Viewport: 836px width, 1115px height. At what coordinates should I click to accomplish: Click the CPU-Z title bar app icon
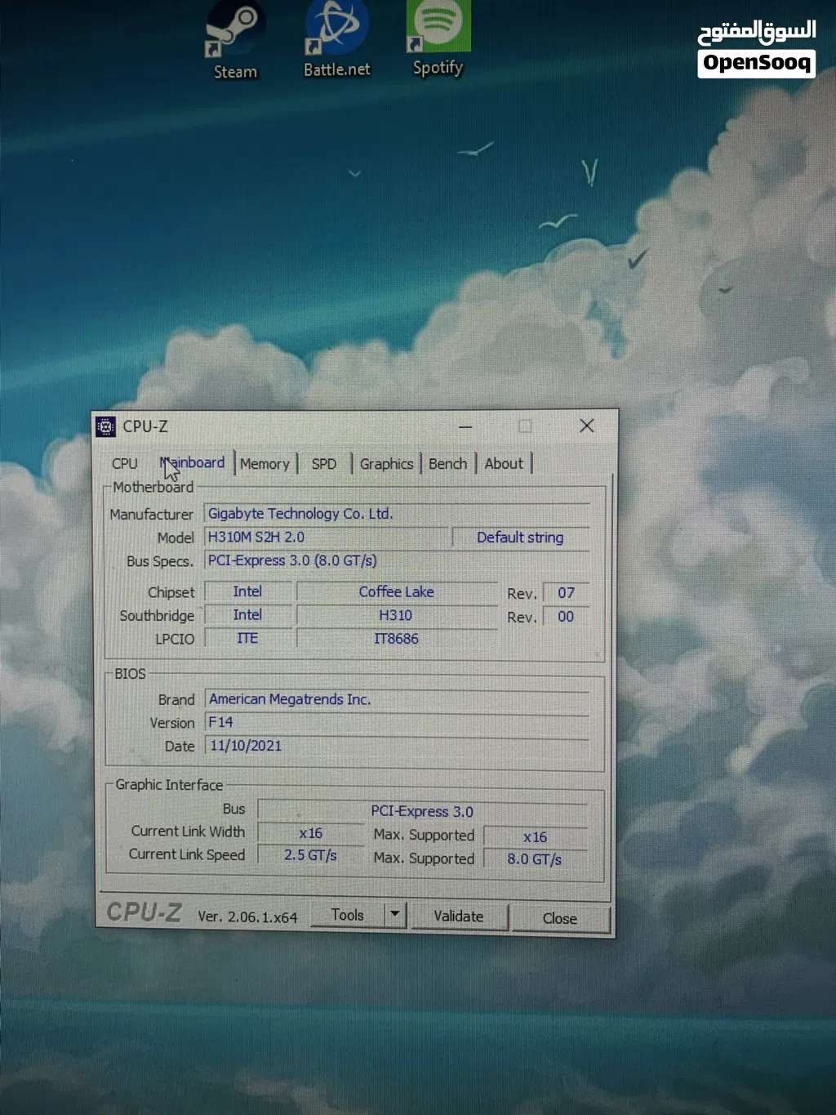pos(105,426)
